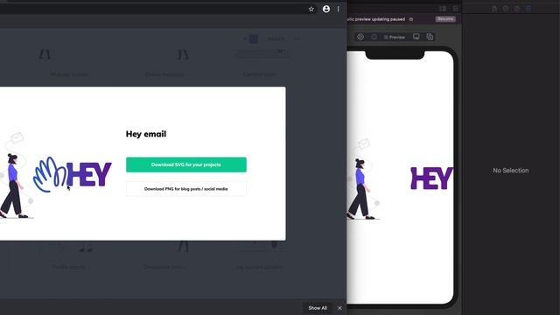Switch to the File inspector tab
560x315 pixels.
(494, 9)
